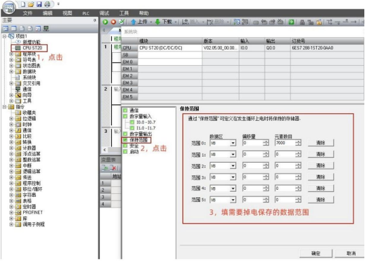Screen dimensions: 365x263
Task: Click the 确定 button
Action: 315,254
